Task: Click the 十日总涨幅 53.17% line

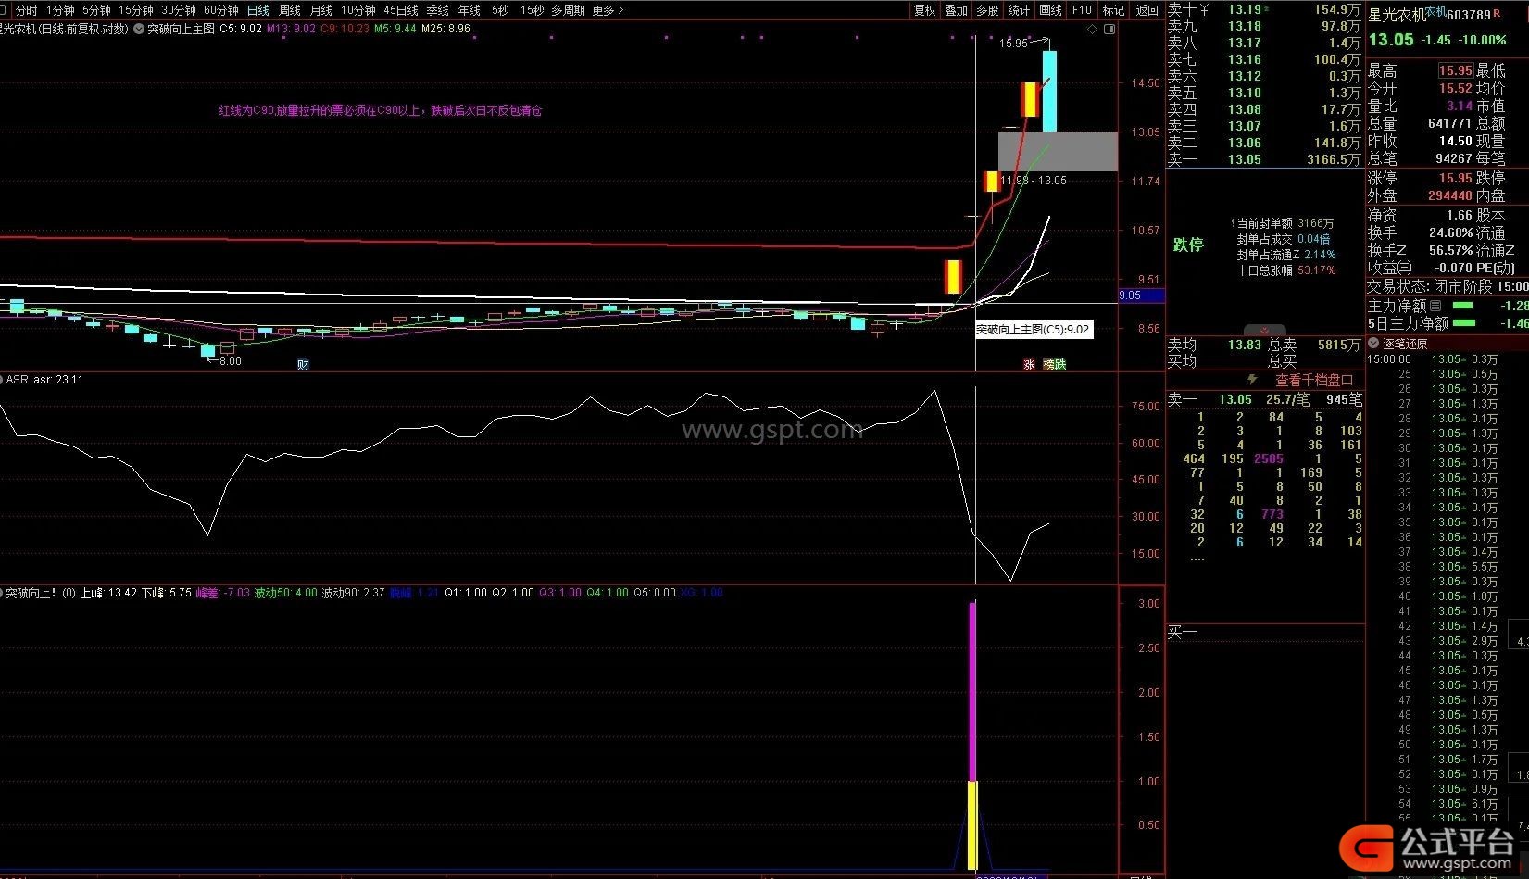Action: point(1285,270)
